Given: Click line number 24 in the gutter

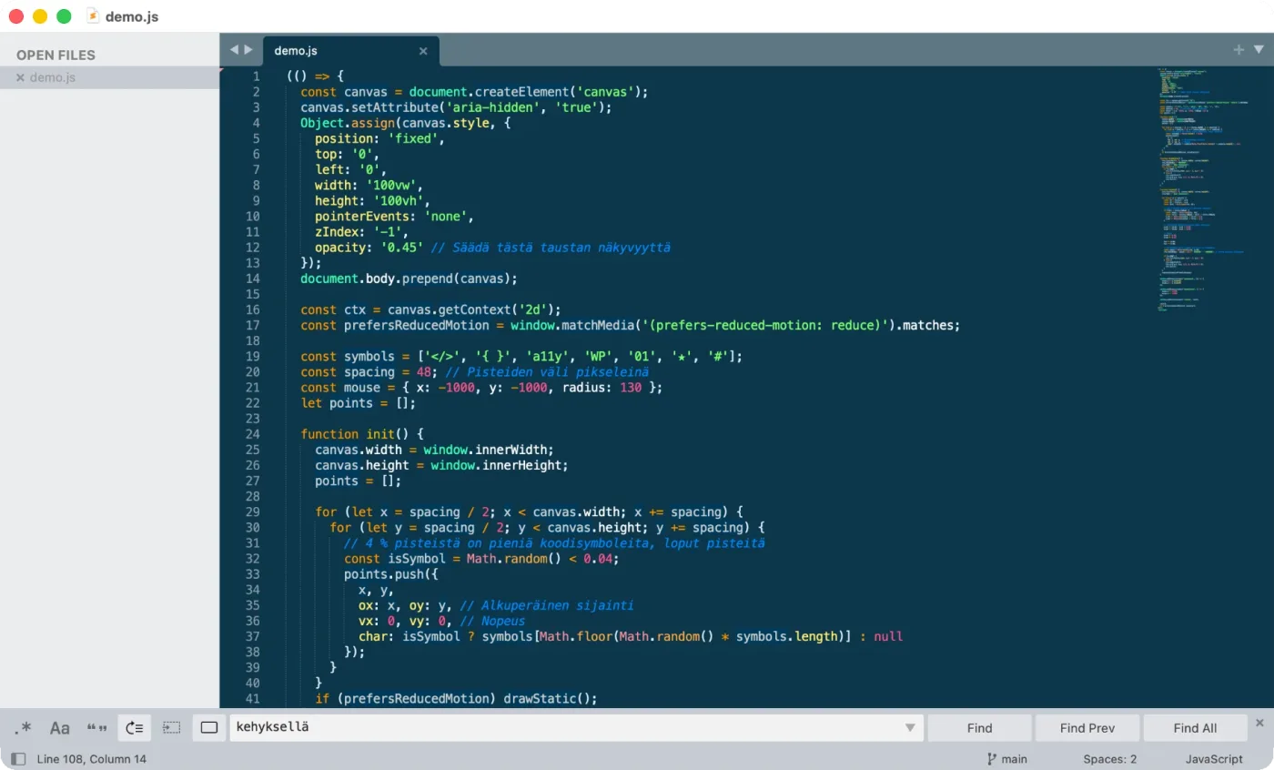Looking at the screenshot, I should (252, 434).
